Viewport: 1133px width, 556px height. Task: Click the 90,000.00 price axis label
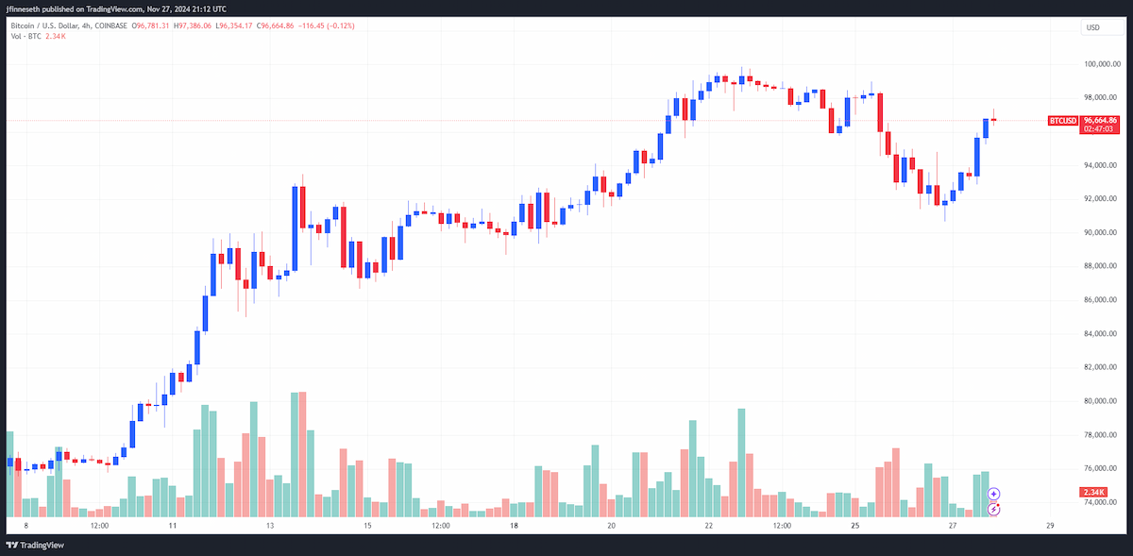(x=1101, y=232)
